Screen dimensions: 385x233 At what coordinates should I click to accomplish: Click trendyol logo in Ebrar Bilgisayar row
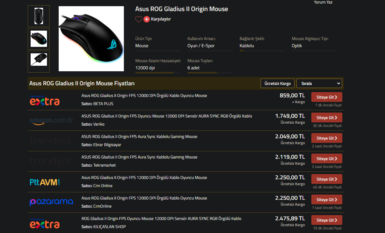50,141
